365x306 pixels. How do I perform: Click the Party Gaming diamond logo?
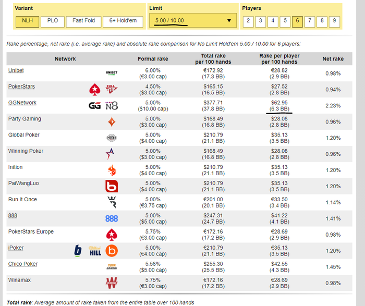click(x=112, y=121)
